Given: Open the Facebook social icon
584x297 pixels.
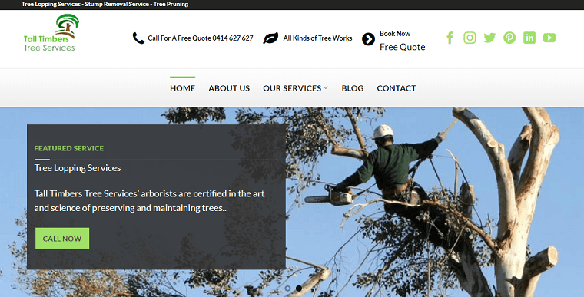Looking at the screenshot, I should 450,38.
